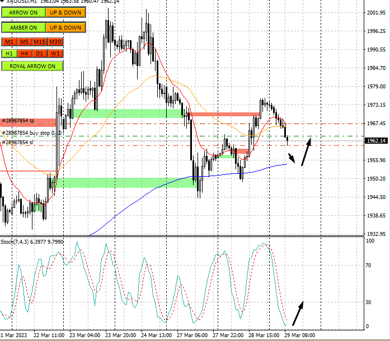Click time axis label 23 Mar 20:00

point(120,335)
